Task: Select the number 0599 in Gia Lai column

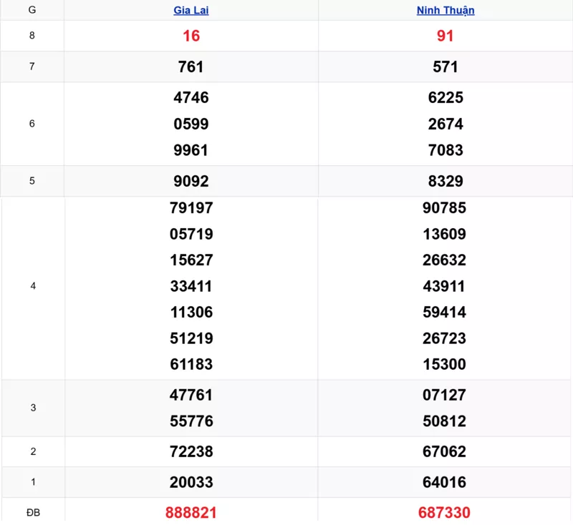Action: point(191,124)
